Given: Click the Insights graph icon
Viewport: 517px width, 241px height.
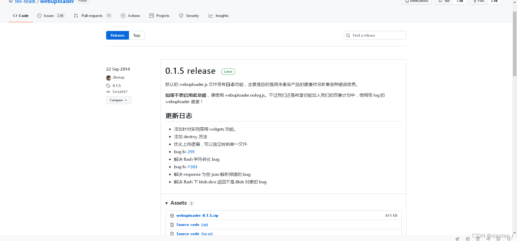Looking at the screenshot, I should (211, 16).
